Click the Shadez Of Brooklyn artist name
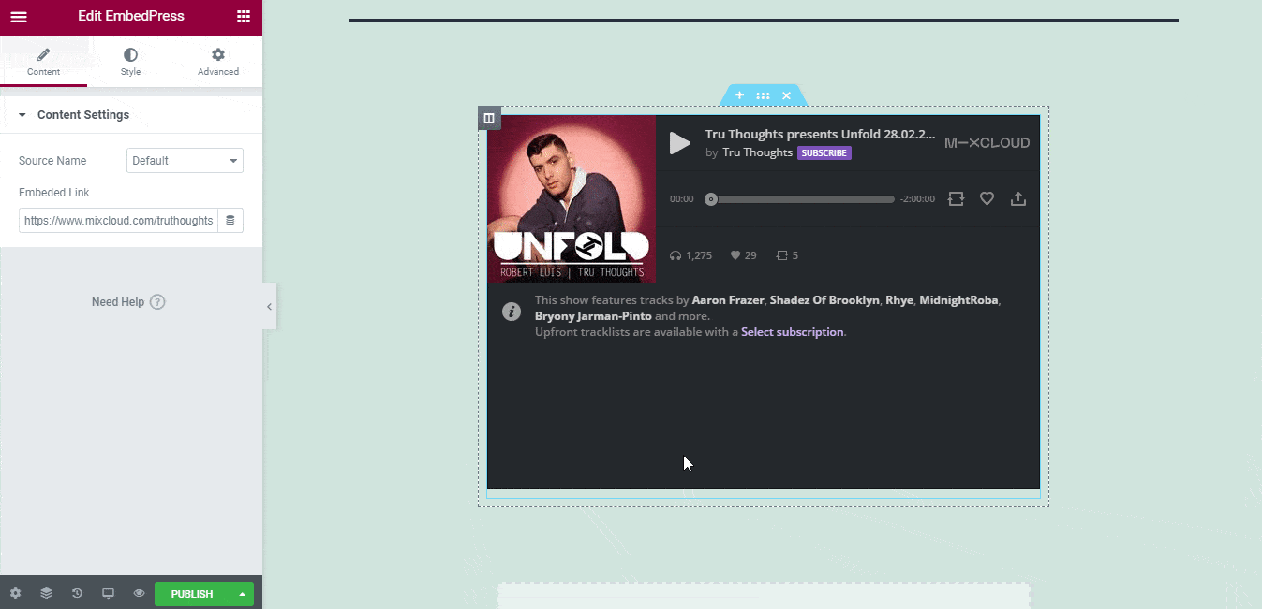1262x609 pixels. 825,300
